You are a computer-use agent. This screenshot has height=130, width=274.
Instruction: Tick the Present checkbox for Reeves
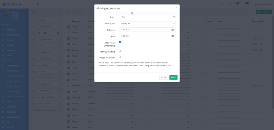(205, 127)
